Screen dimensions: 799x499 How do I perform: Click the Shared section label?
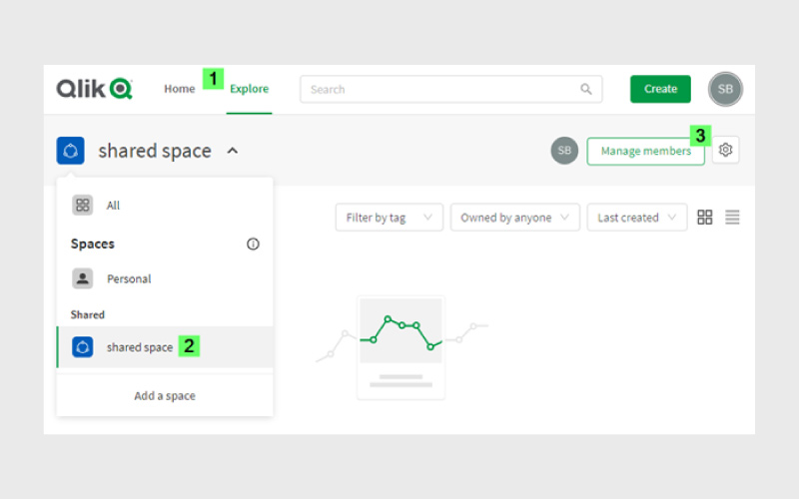tap(88, 314)
